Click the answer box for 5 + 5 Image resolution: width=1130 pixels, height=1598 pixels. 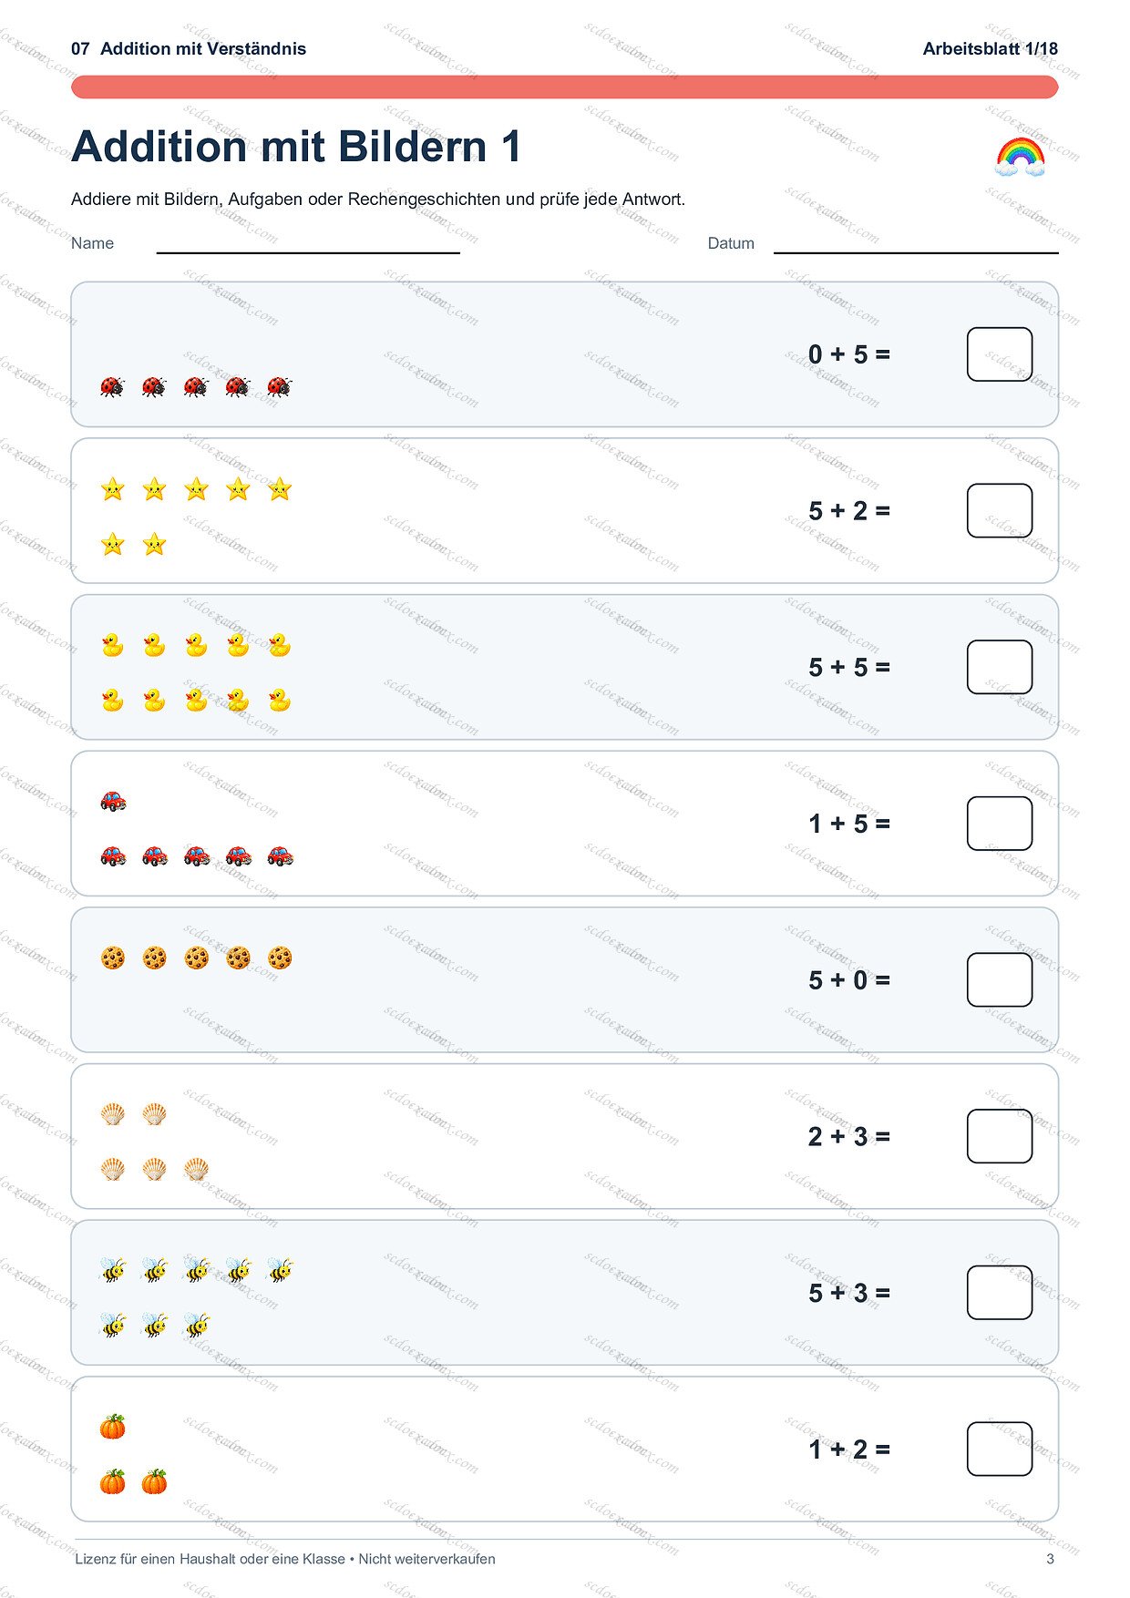(1000, 667)
